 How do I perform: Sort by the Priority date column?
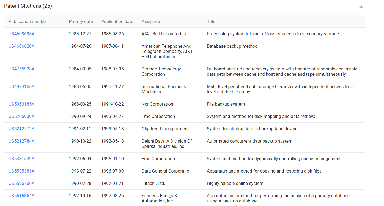pyautogui.click(x=81, y=21)
